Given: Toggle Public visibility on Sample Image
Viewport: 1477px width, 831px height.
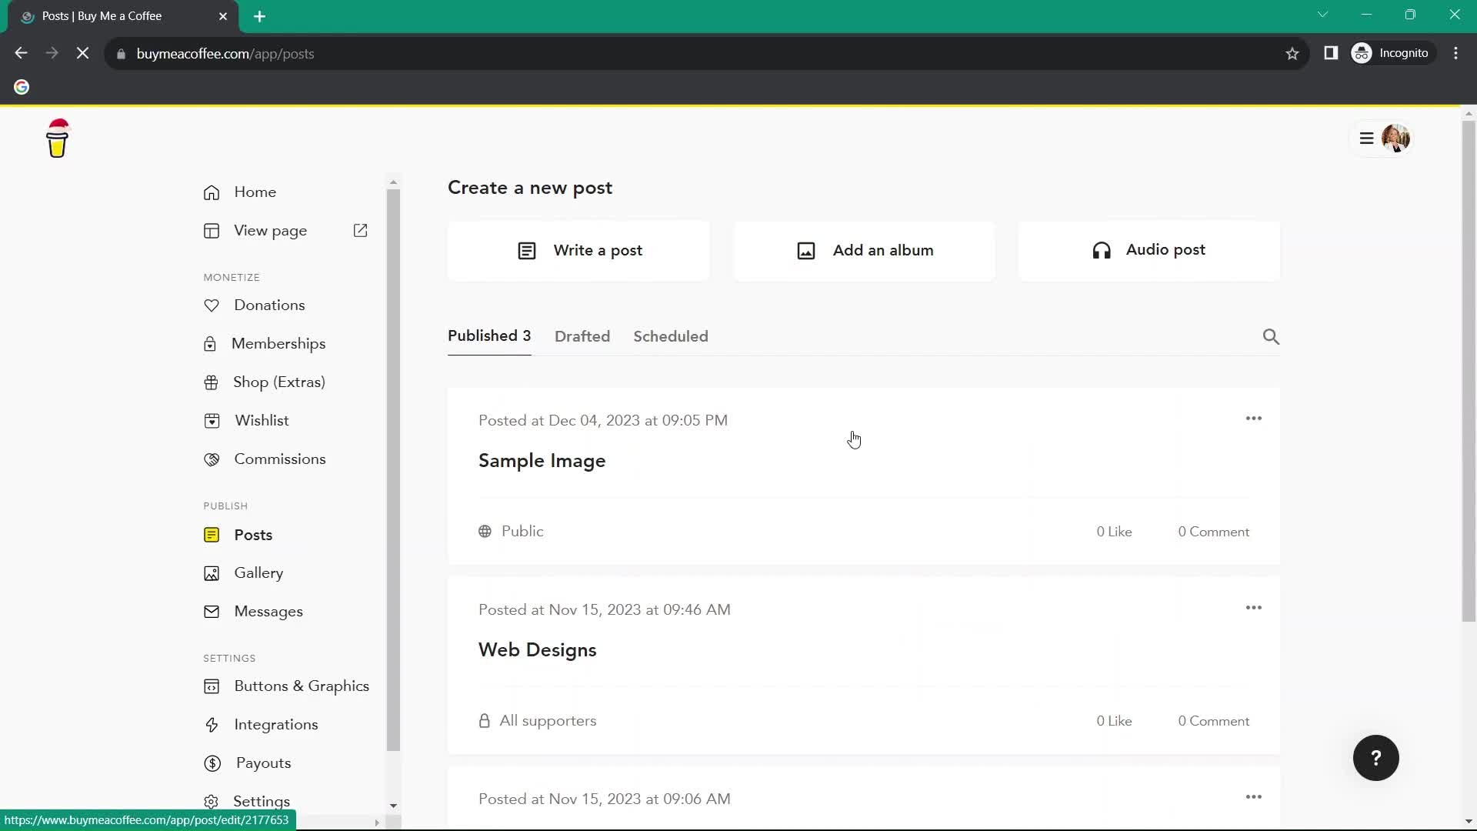Looking at the screenshot, I should pos(513,531).
